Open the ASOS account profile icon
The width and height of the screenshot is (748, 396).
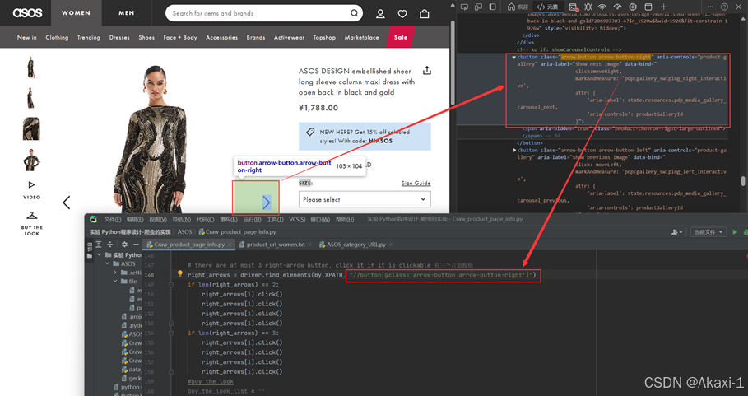(x=380, y=14)
